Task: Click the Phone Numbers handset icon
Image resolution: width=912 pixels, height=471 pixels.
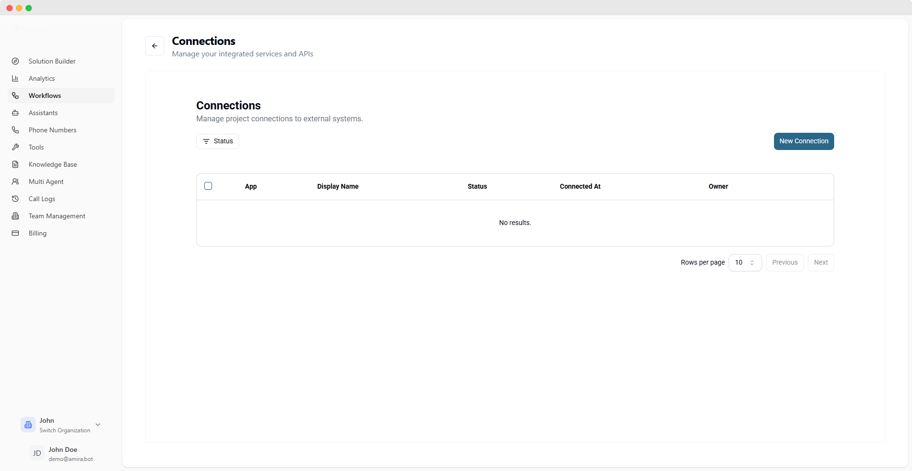Action: coord(15,130)
